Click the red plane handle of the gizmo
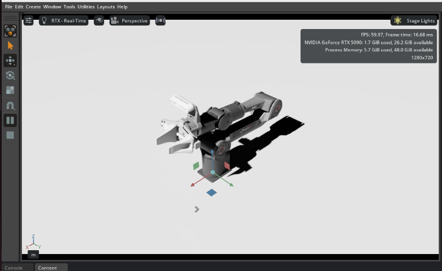Screen dimensions: 442x271 pyautogui.click(x=227, y=165)
